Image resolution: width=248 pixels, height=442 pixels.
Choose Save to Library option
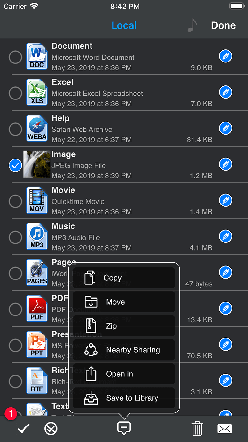coord(124,398)
